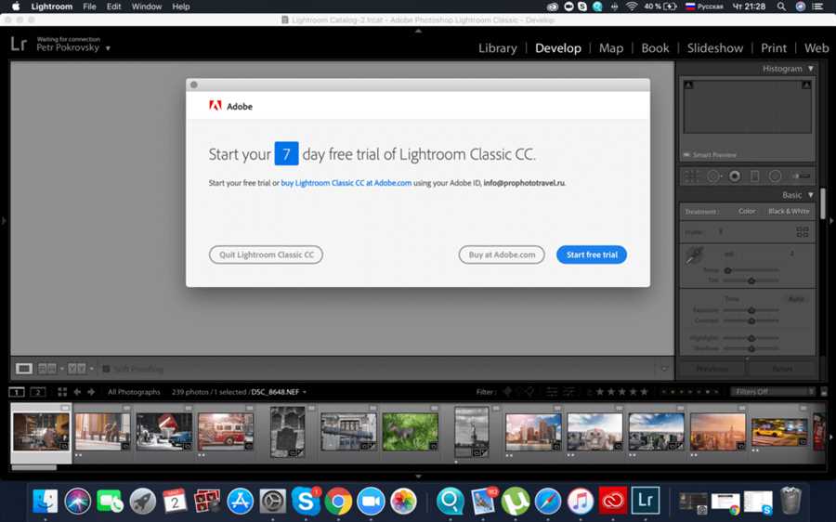Open the Slideshow module
The width and height of the screenshot is (836, 522).
pos(715,48)
